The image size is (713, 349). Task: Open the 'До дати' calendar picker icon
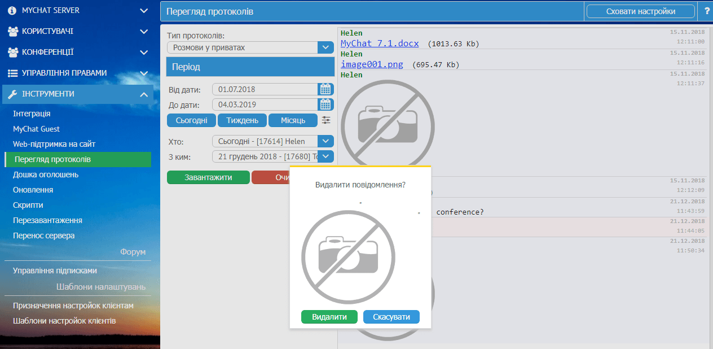(x=325, y=104)
